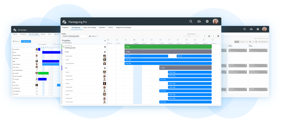281x130 pixels.
Task: Move the timeline back with left arrow
Action: coord(205,36)
